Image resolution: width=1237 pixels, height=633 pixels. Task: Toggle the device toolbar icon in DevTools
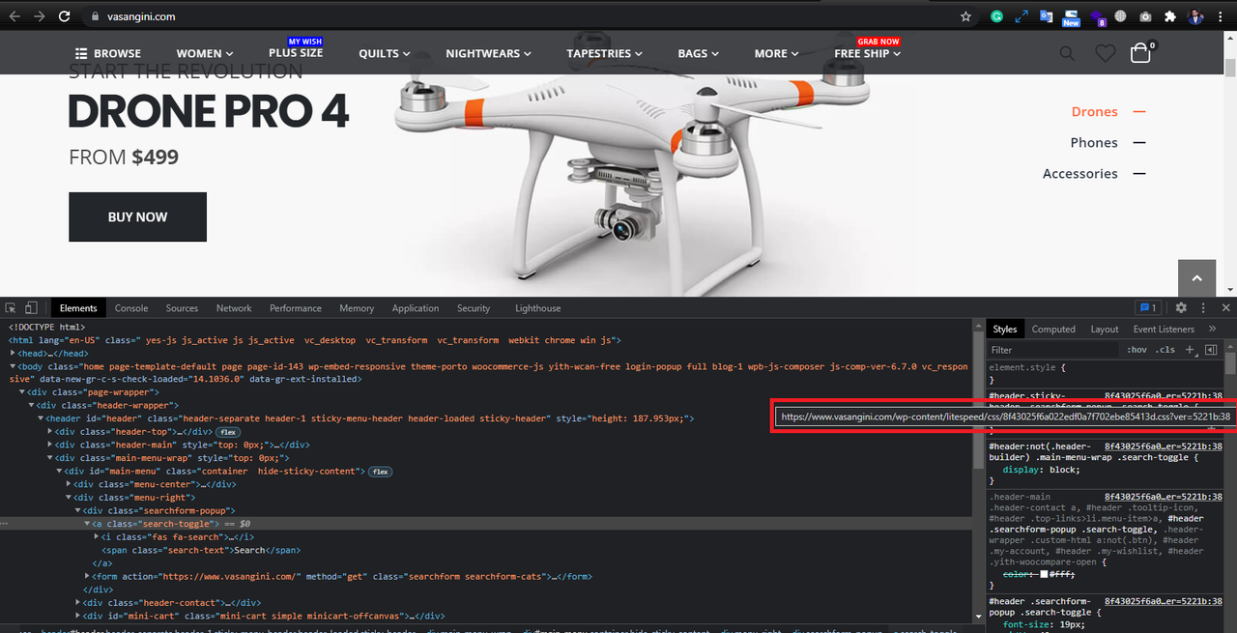pos(31,308)
